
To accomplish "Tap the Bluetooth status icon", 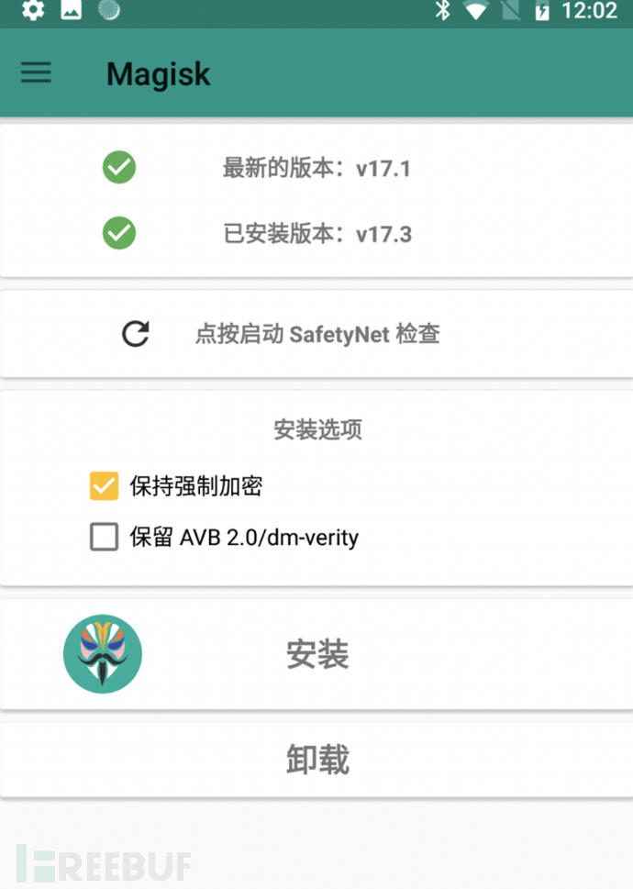I will click(442, 10).
